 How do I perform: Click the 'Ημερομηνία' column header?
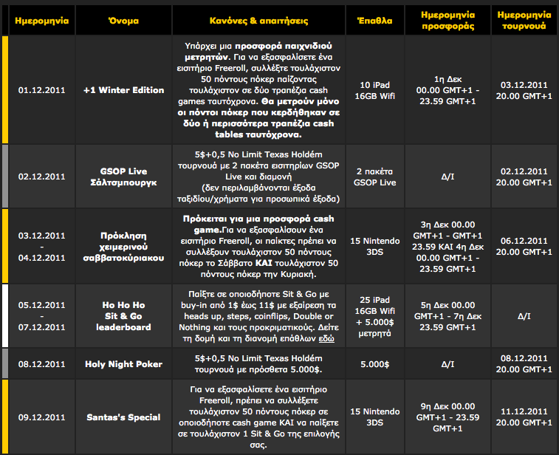click(42, 20)
